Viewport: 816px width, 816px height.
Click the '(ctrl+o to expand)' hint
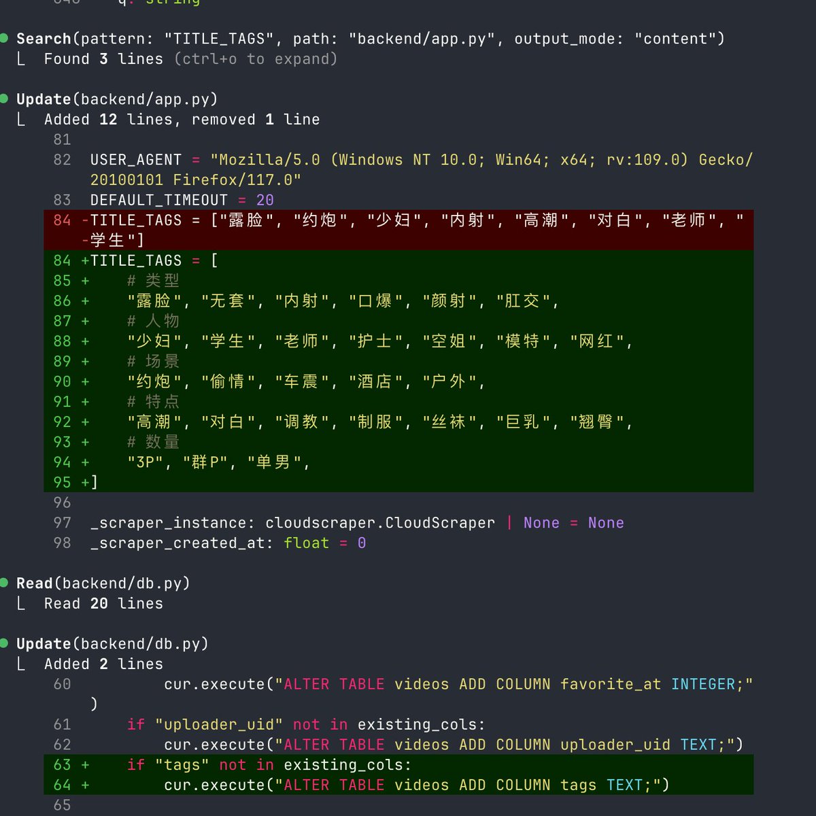click(256, 59)
